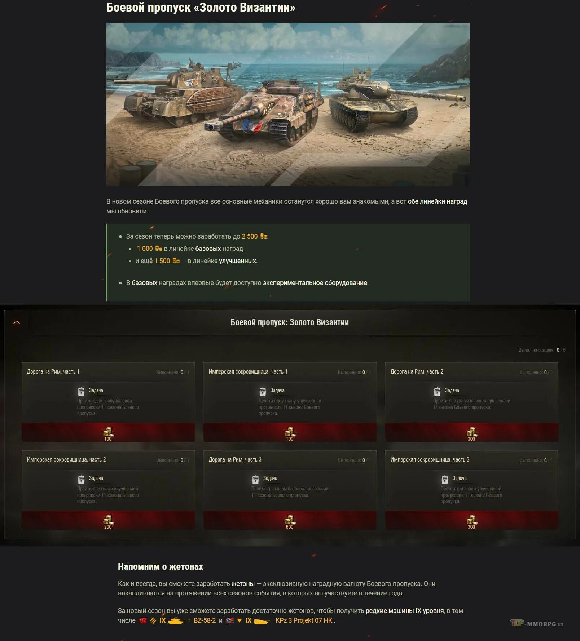This screenshot has height=641, width=580.
Task: Collapse the Боевой пропуск panel chevron
Action: (x=17, y=322)
